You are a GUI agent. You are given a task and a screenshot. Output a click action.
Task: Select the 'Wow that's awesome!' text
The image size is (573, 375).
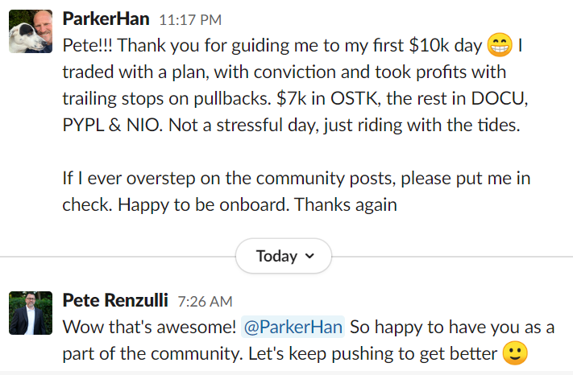tap(149, 327)
